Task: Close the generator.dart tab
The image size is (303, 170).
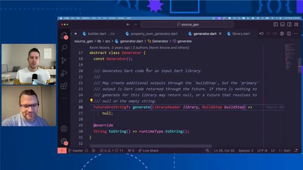Action: (220, 34)
